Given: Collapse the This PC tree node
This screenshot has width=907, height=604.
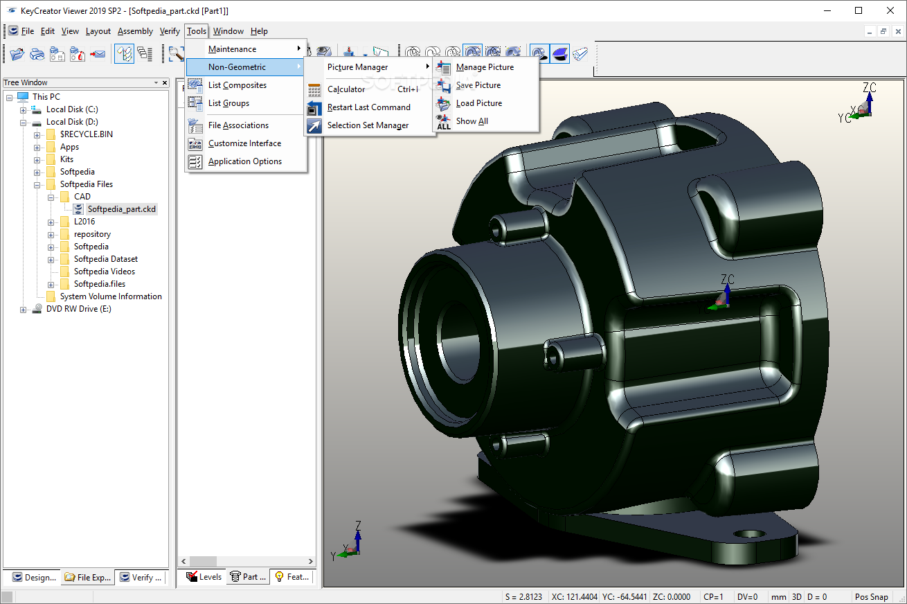Looking at the screenshot, I should [x=10, y=97].
